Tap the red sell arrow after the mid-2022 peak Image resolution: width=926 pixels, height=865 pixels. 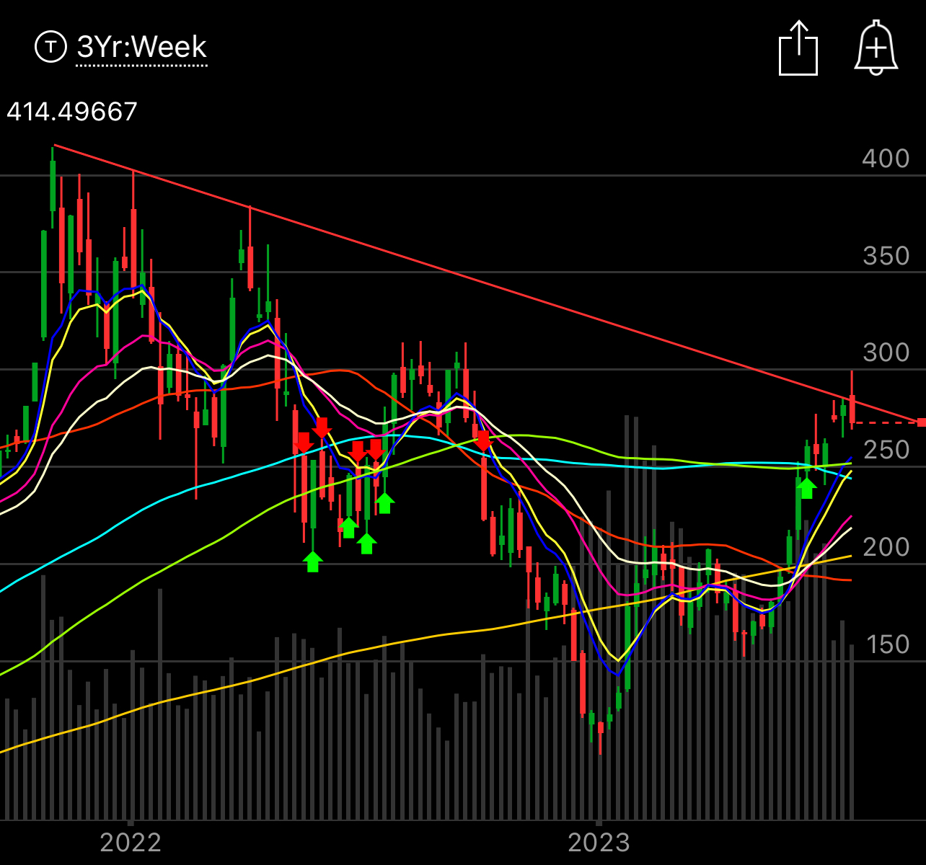[x=483, y=441]
